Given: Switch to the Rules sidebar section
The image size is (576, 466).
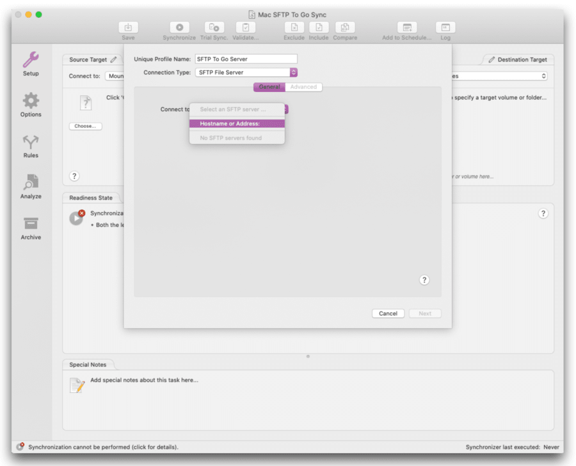Looking at the screenshot, I should [30, 146].
